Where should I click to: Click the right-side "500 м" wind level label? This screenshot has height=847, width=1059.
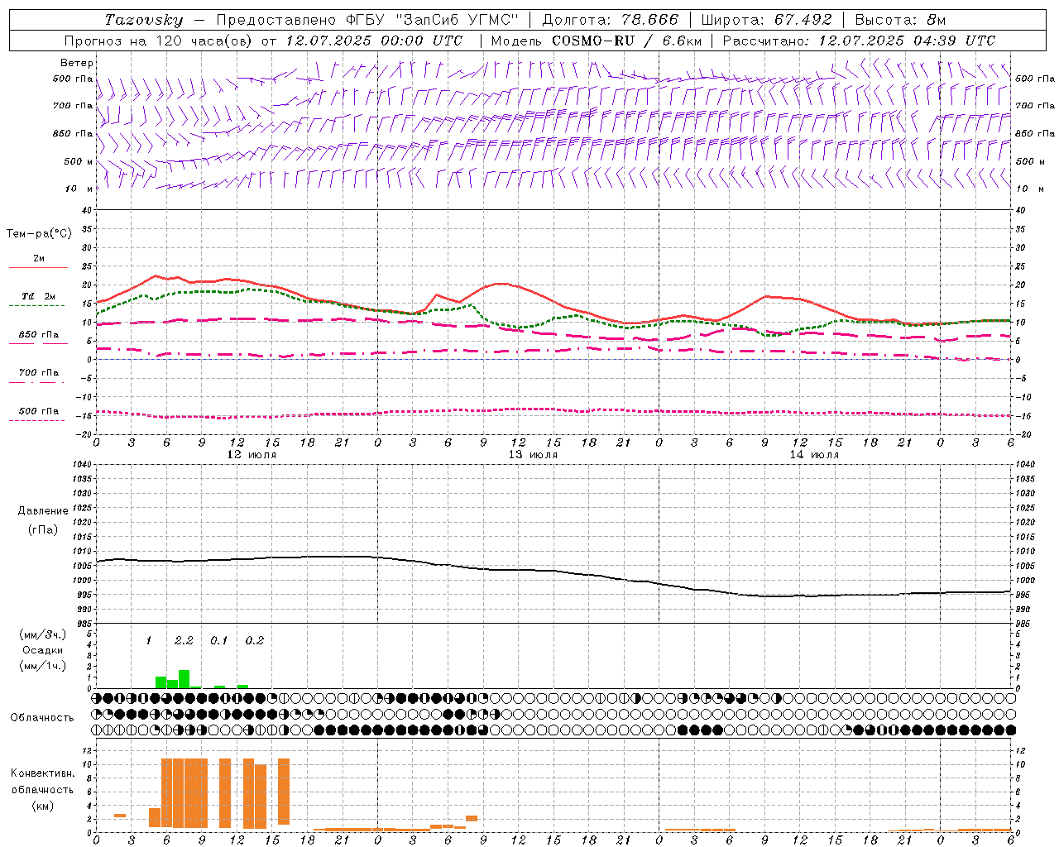click(x=1029, y=161)
